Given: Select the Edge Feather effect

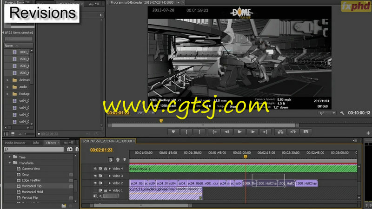Looking at the screenshot, I should (31, 180).
